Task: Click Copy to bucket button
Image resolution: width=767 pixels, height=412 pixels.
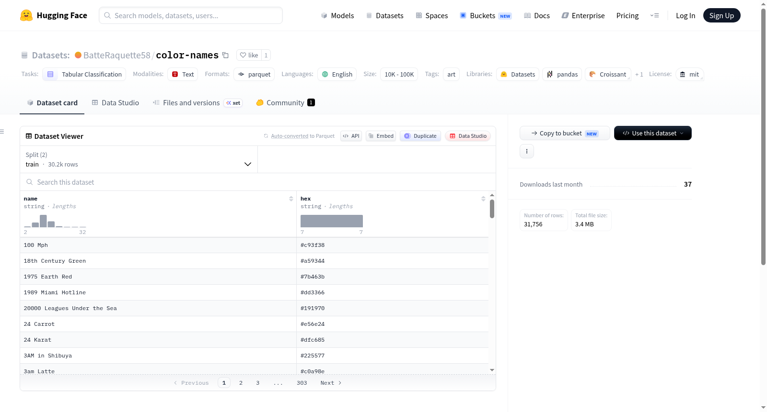Action: pos(565,133)
